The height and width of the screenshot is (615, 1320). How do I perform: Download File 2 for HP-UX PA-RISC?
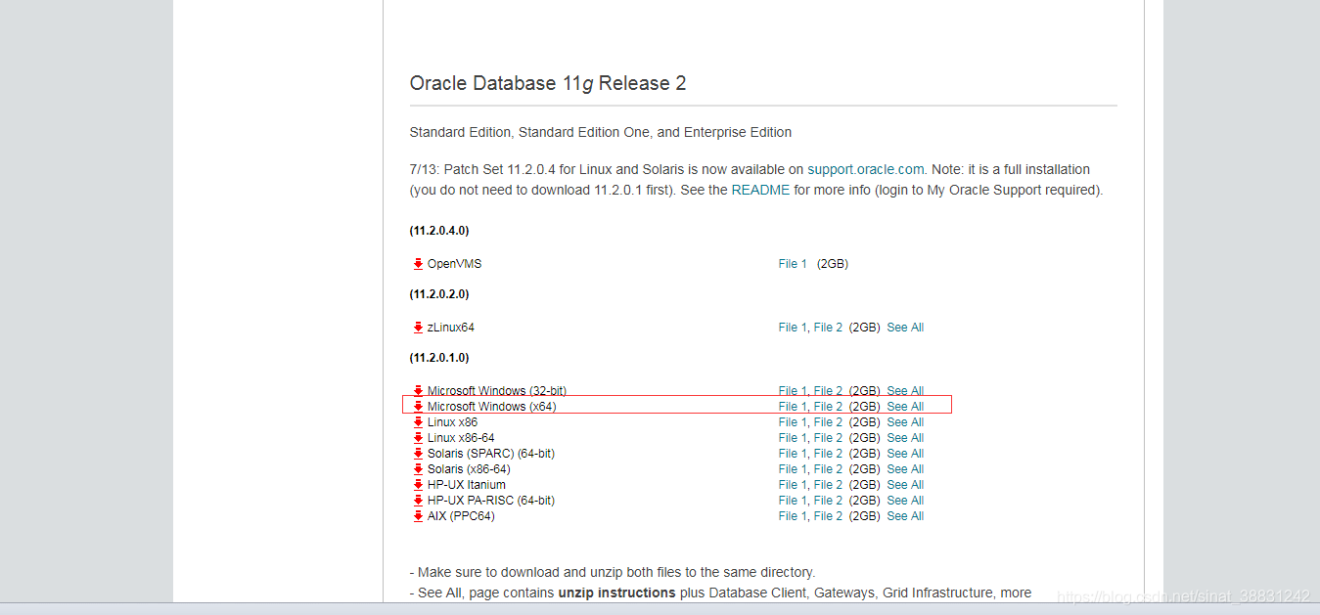tap(828, 501)
